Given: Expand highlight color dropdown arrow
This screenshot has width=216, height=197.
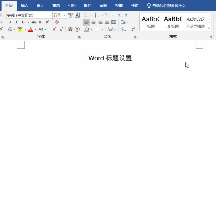Looking at the screenshot, I should pyautogui.click(x=25, y=30).
